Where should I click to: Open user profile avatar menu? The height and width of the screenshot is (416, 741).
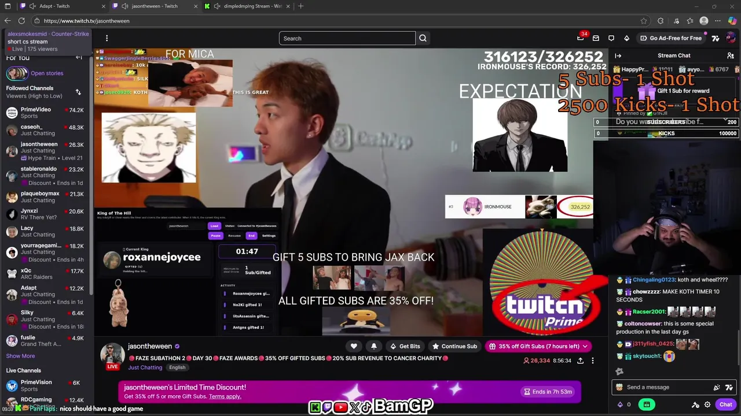(x=731, y=38)
